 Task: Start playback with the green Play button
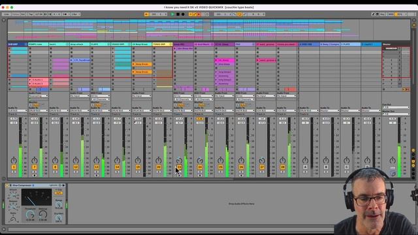click(x=172, y=14)
